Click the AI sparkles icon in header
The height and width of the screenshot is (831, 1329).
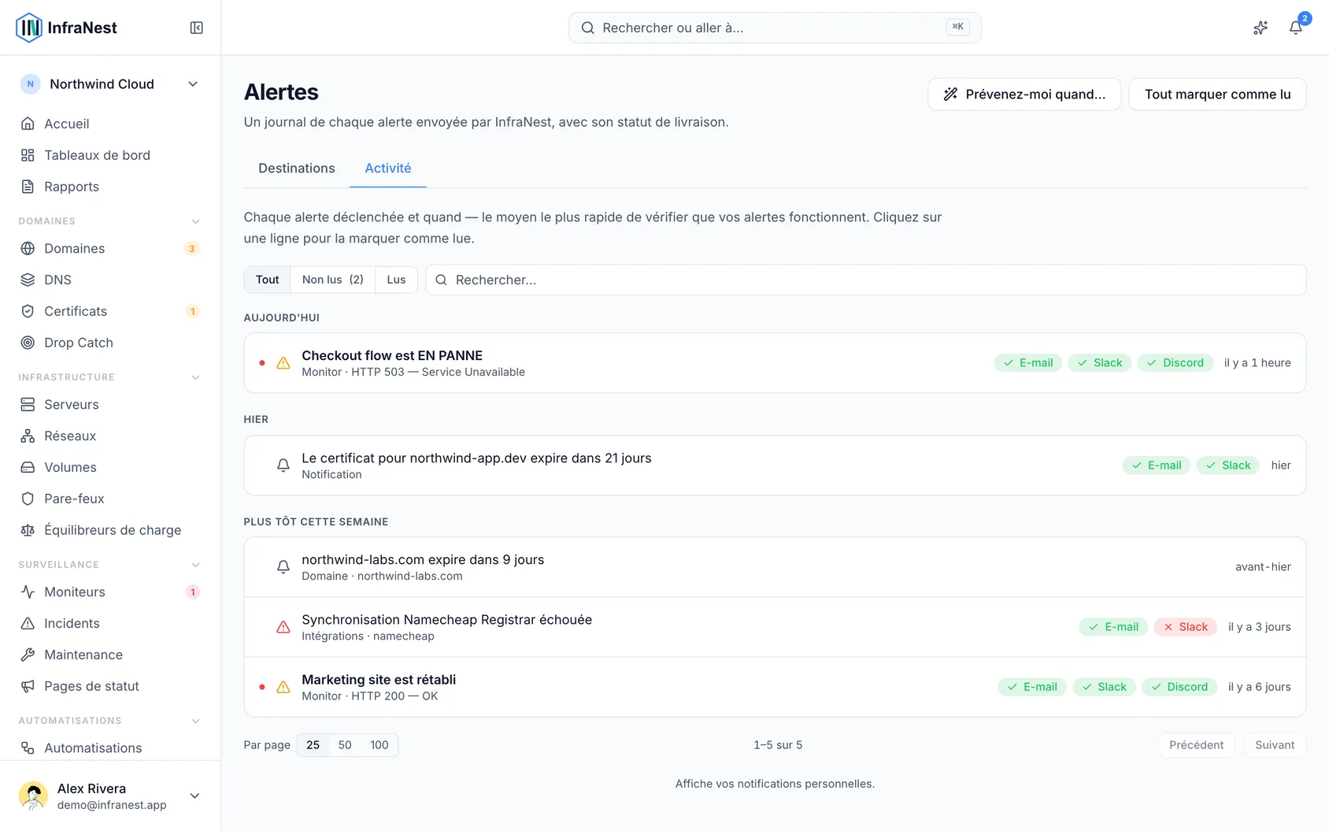[1261, 28]
